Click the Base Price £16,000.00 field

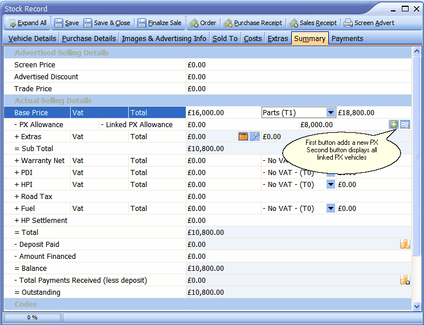(223, 112)
